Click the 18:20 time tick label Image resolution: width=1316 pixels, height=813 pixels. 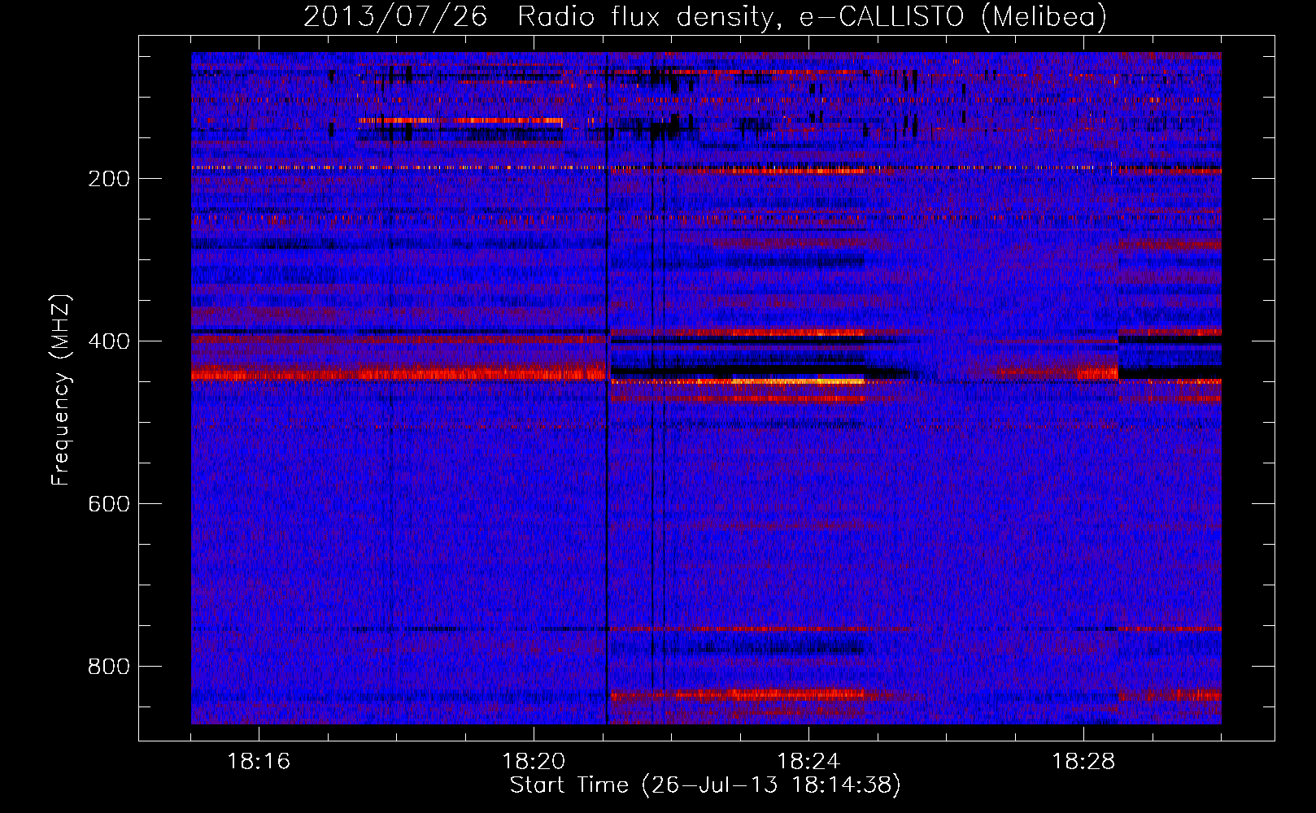click(534, 762)
